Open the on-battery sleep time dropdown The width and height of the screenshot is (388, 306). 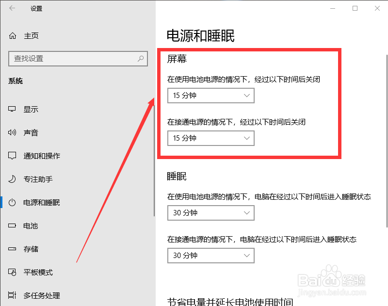211,213
